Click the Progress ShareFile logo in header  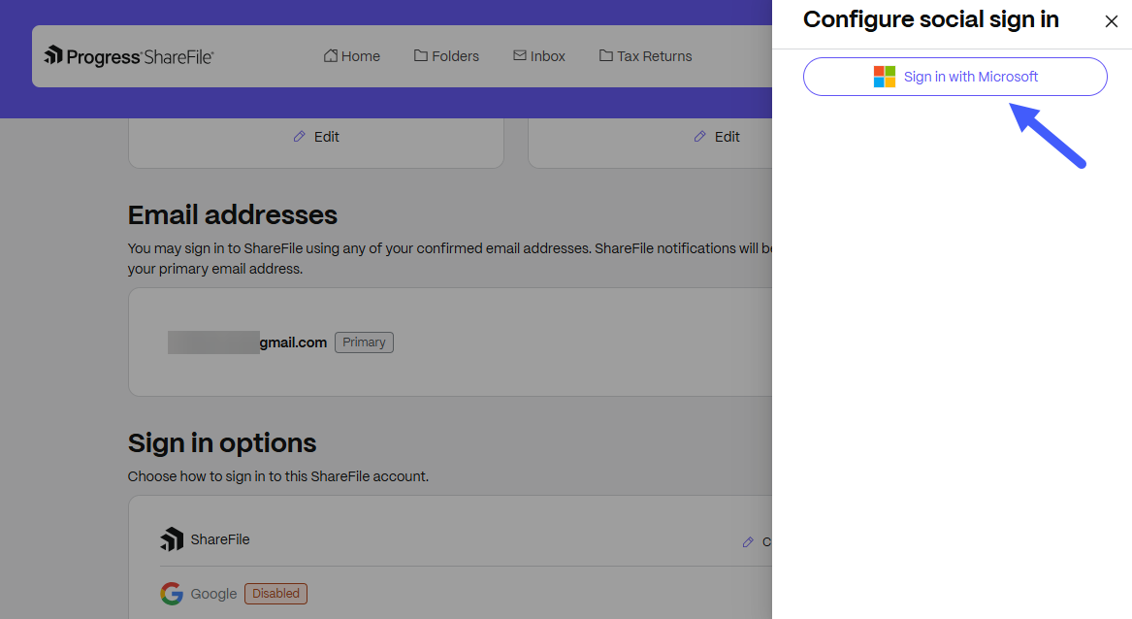point(129,56)
